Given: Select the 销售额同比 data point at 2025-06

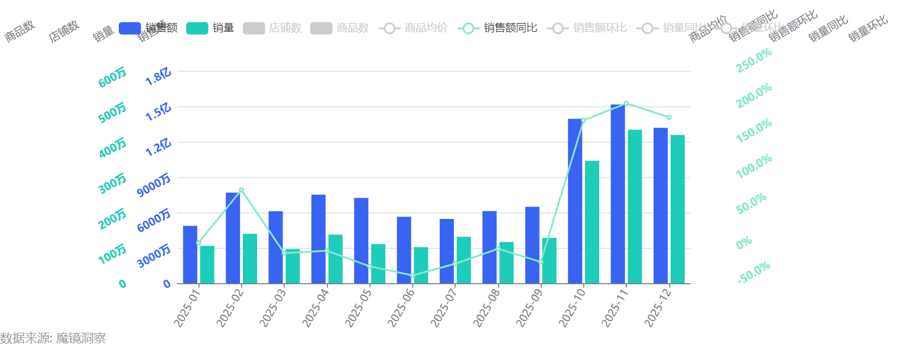Looking at the screenshot, I should [412, 276].
